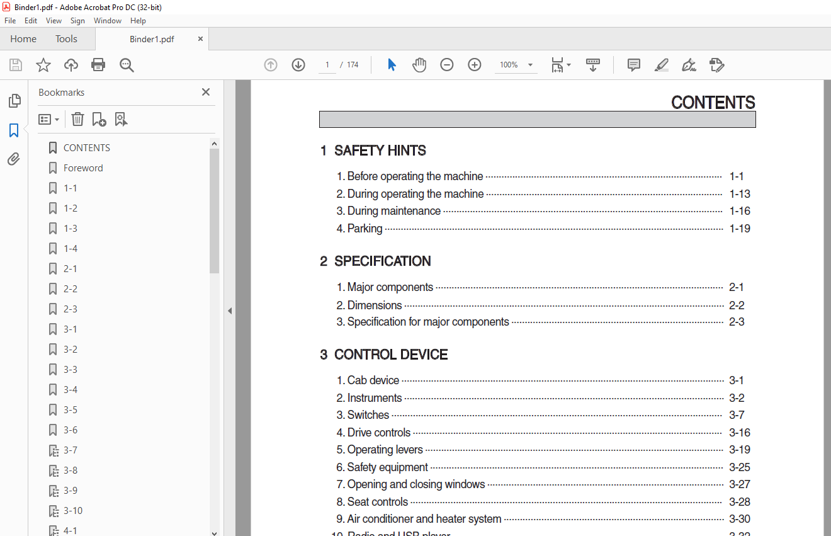
Task: Toggle the scrolling mode icon
Action: [x=592, y=65]
